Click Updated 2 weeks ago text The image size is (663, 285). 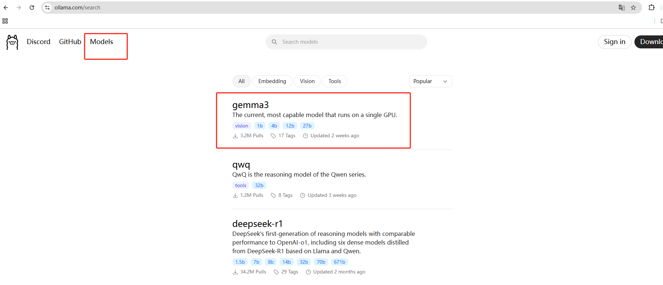[x=335, y=136]
